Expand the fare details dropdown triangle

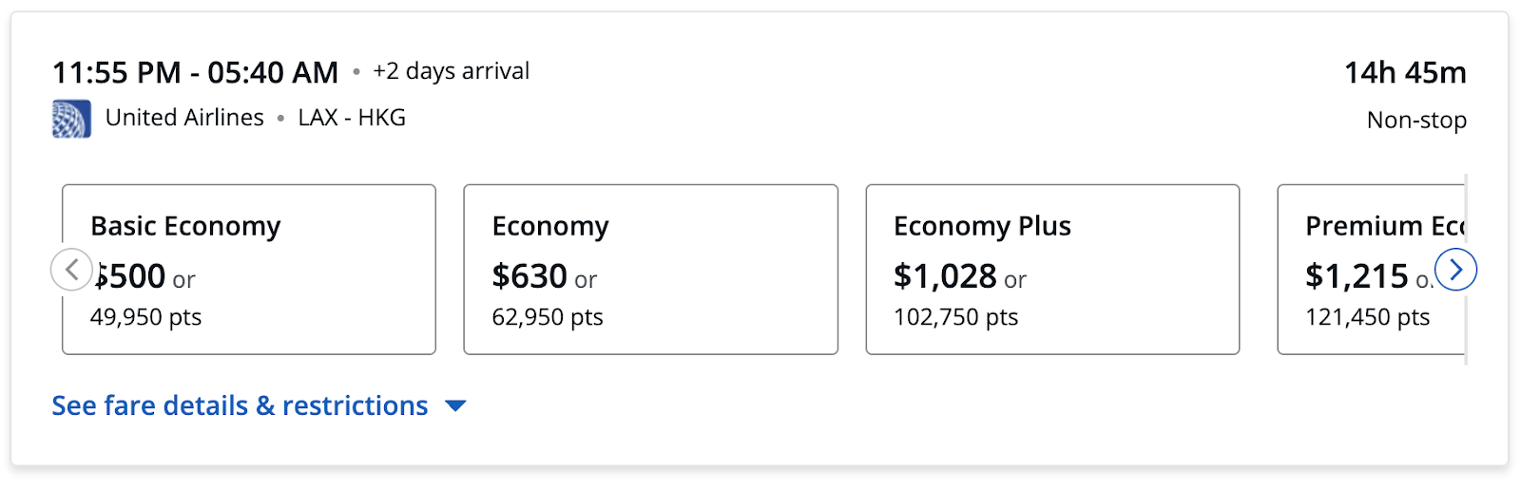[456, 406]
